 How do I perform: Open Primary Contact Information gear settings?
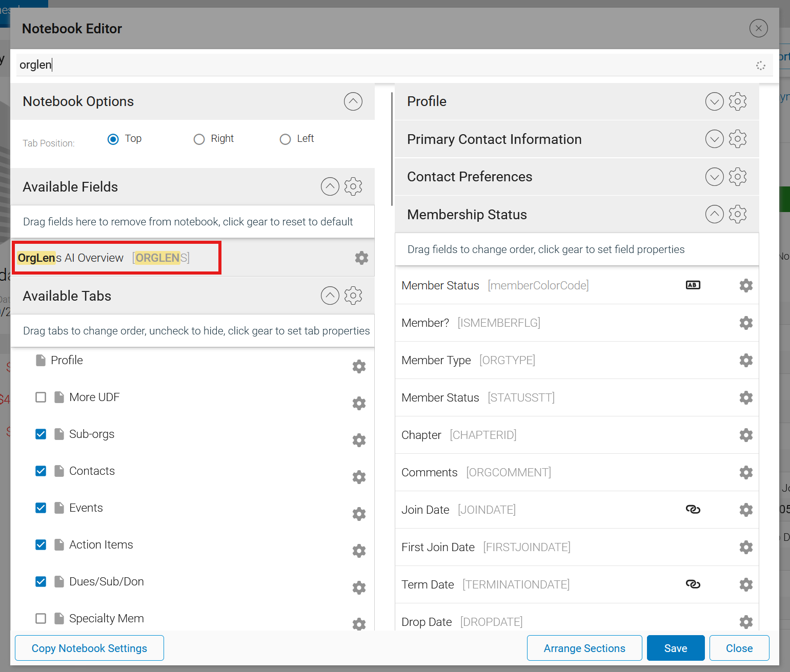(738, 139)
